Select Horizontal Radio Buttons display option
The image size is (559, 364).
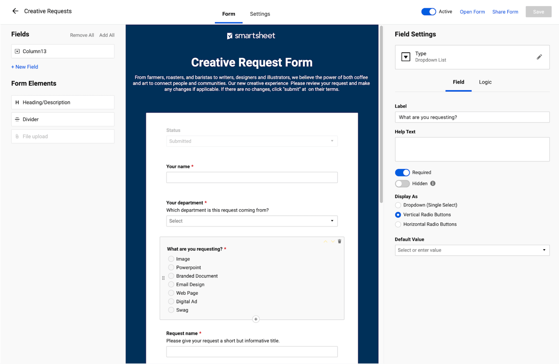[x=398, y=224]
